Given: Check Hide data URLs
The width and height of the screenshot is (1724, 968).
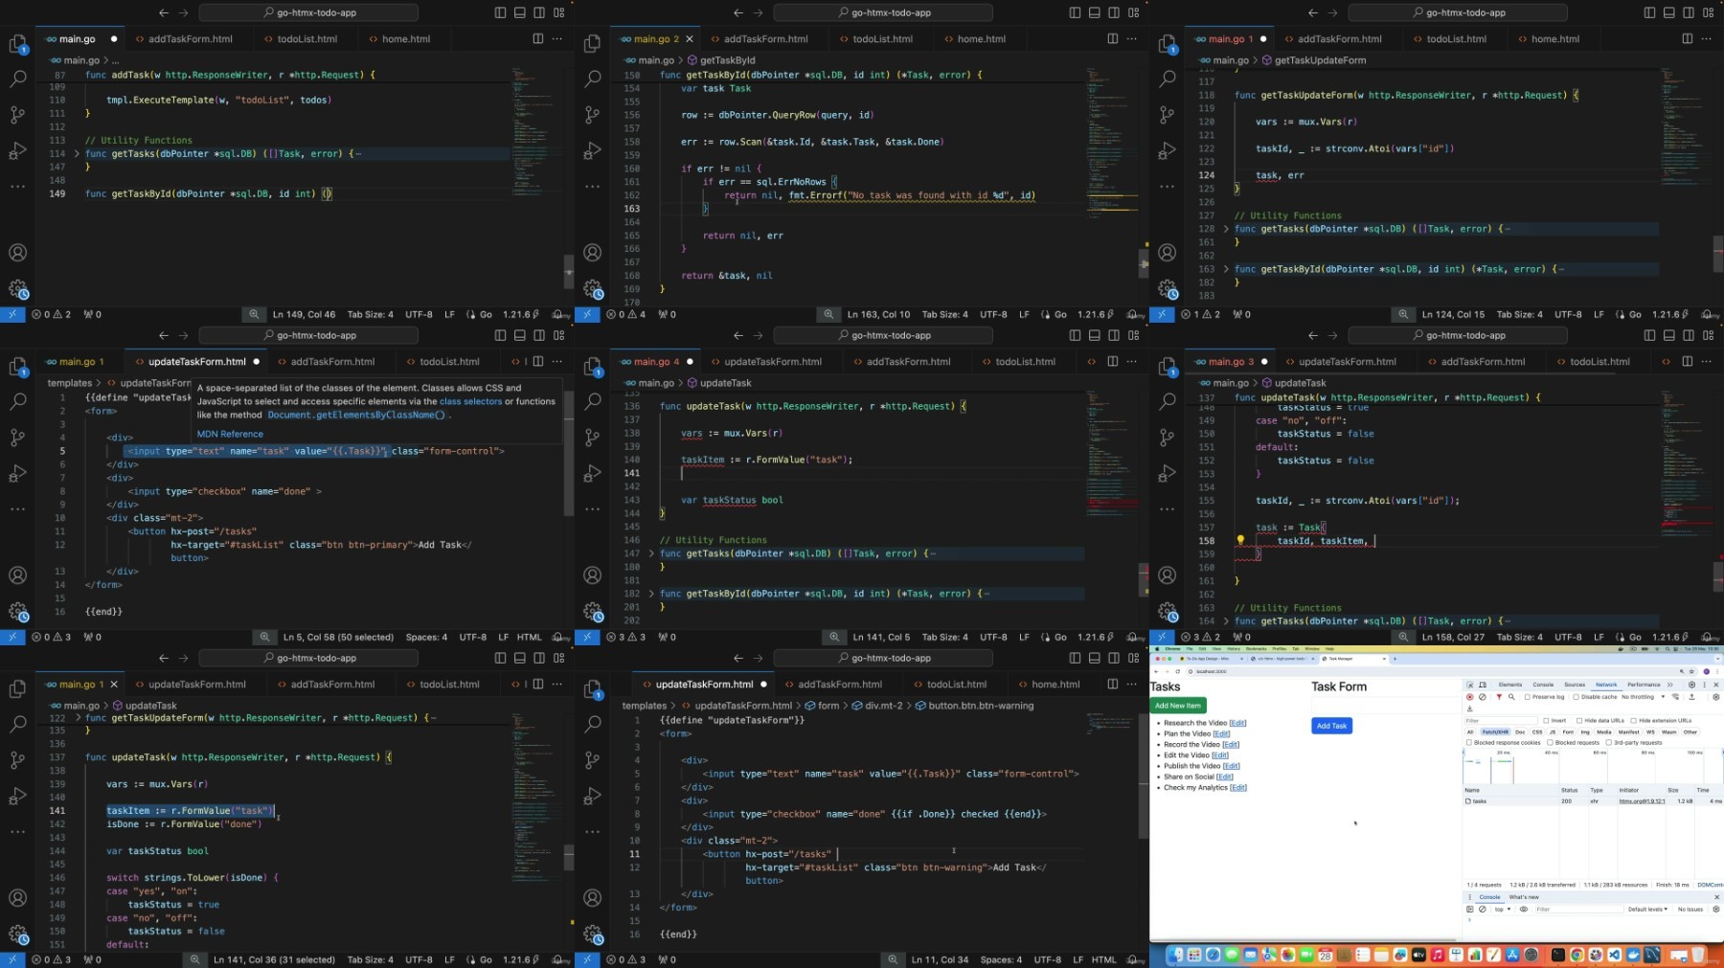Looking at the screenshot, I should click(x=1579, y=720).
